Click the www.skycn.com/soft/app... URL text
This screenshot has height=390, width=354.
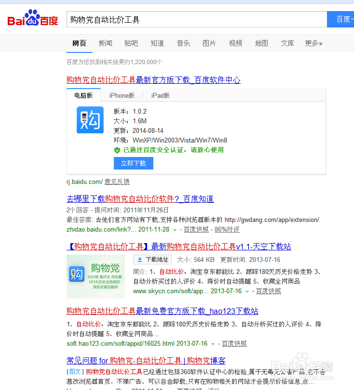(171, 291)
